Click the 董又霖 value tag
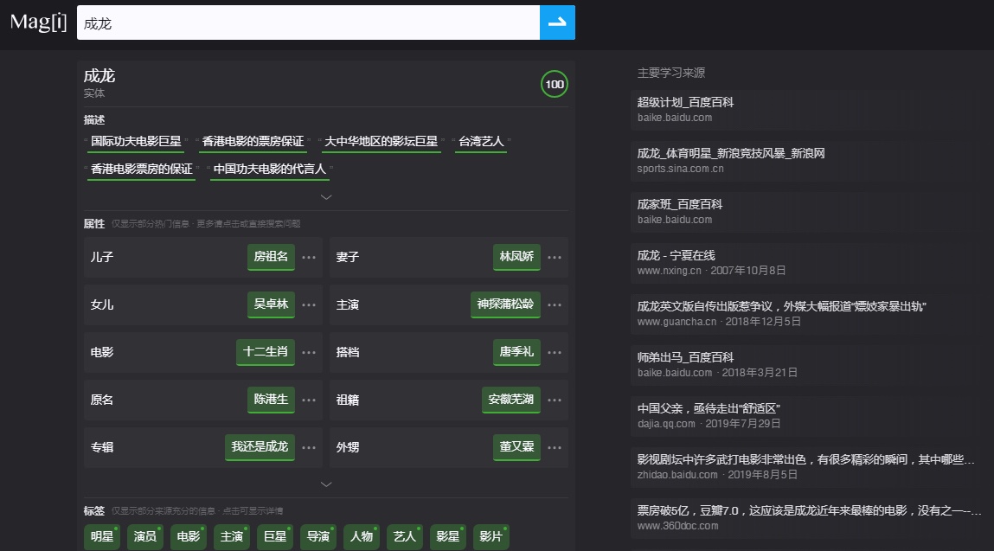Screen dimensions: 994x551 [x=516, y=447]
